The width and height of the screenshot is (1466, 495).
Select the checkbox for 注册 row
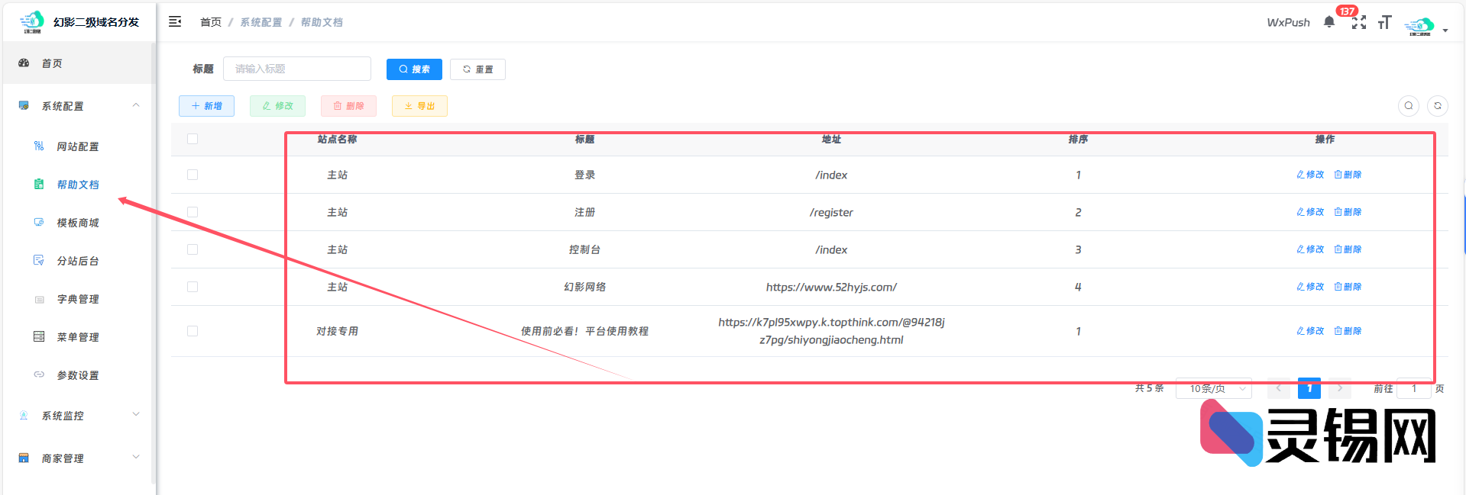193,212
